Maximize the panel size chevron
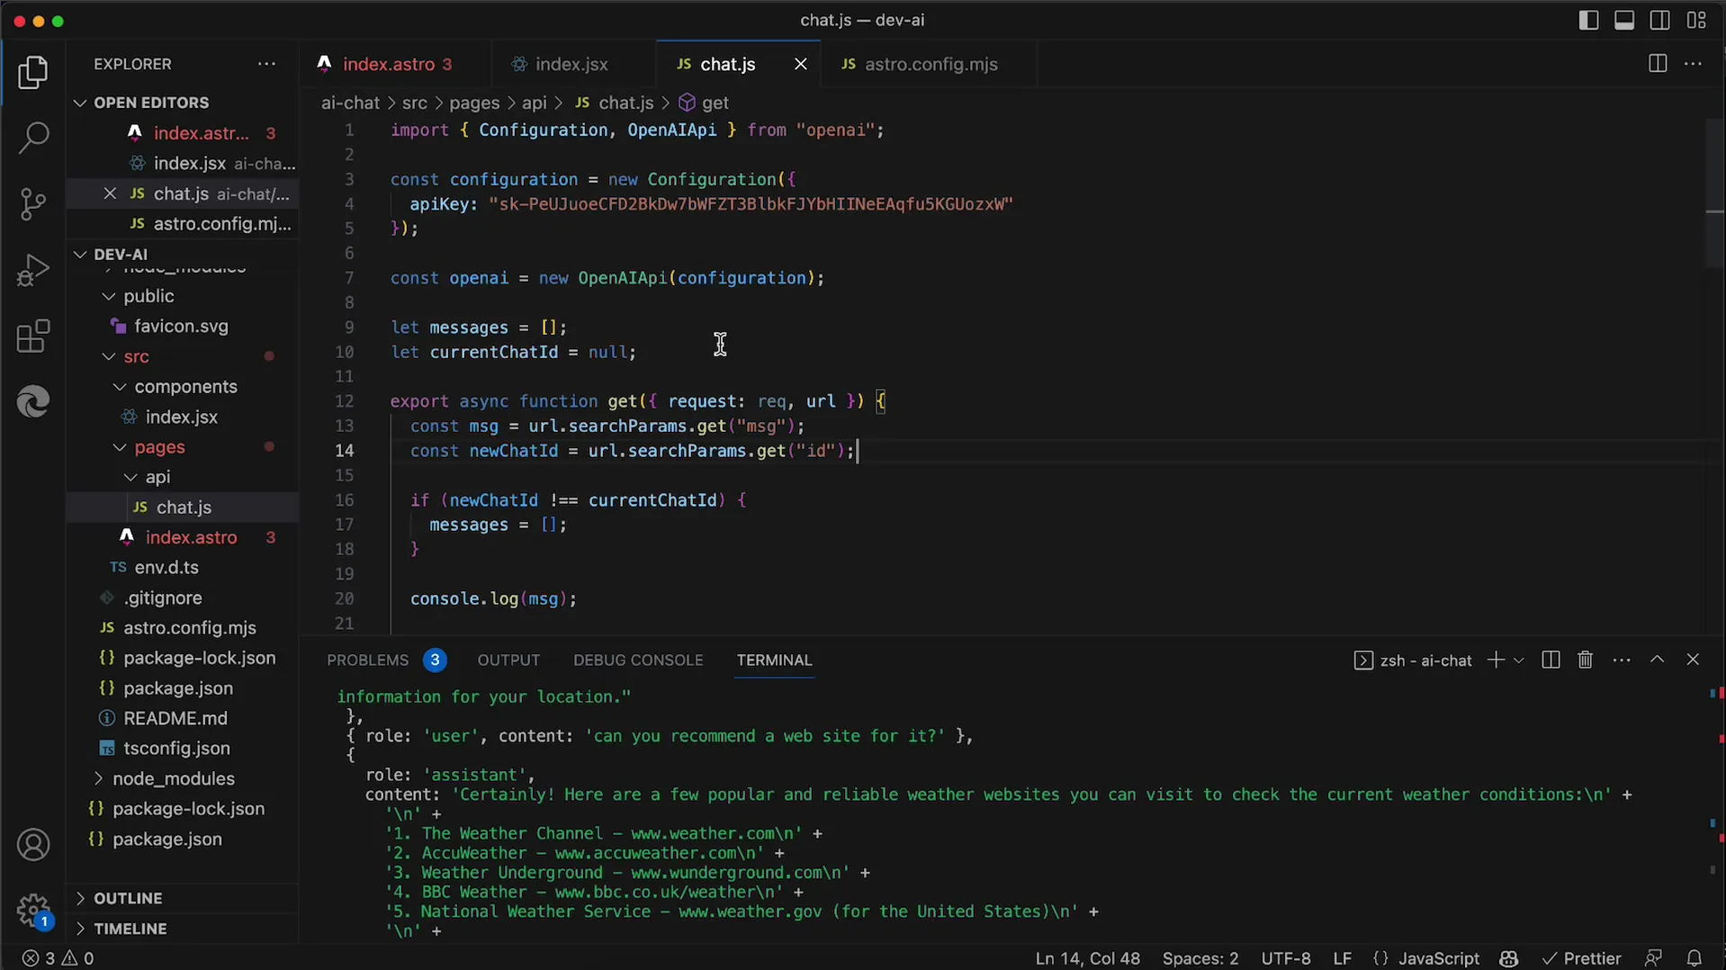This screenshot has height=970, width=1726. [1657, 660]
